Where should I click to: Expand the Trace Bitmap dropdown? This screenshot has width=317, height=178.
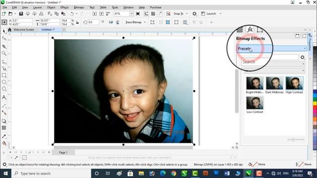tap(145, 22)
